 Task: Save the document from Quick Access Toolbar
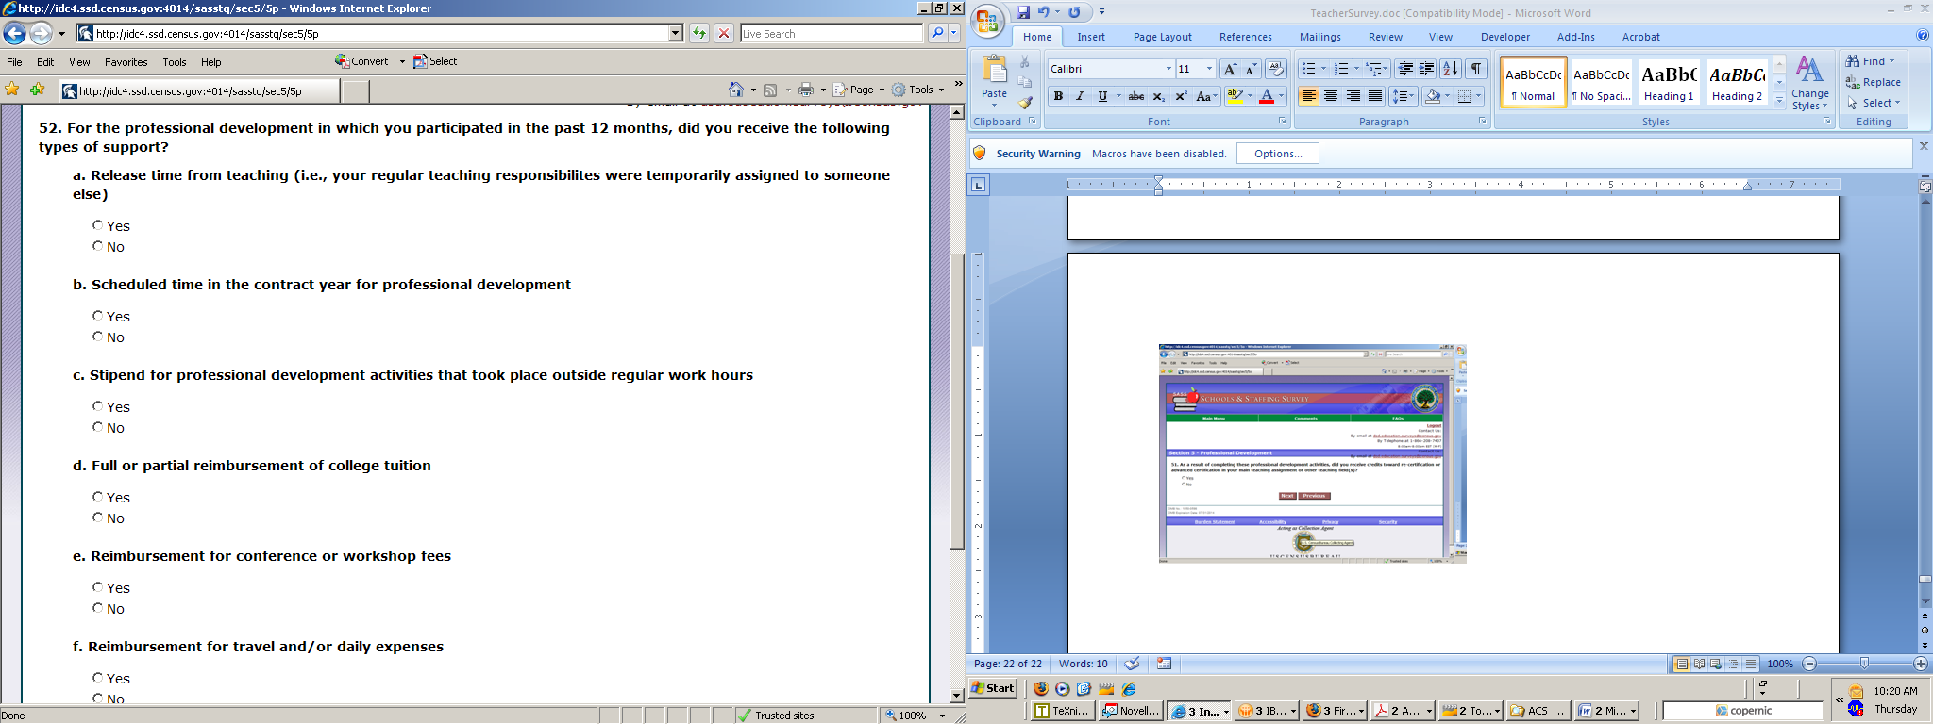pos(1023,12)
